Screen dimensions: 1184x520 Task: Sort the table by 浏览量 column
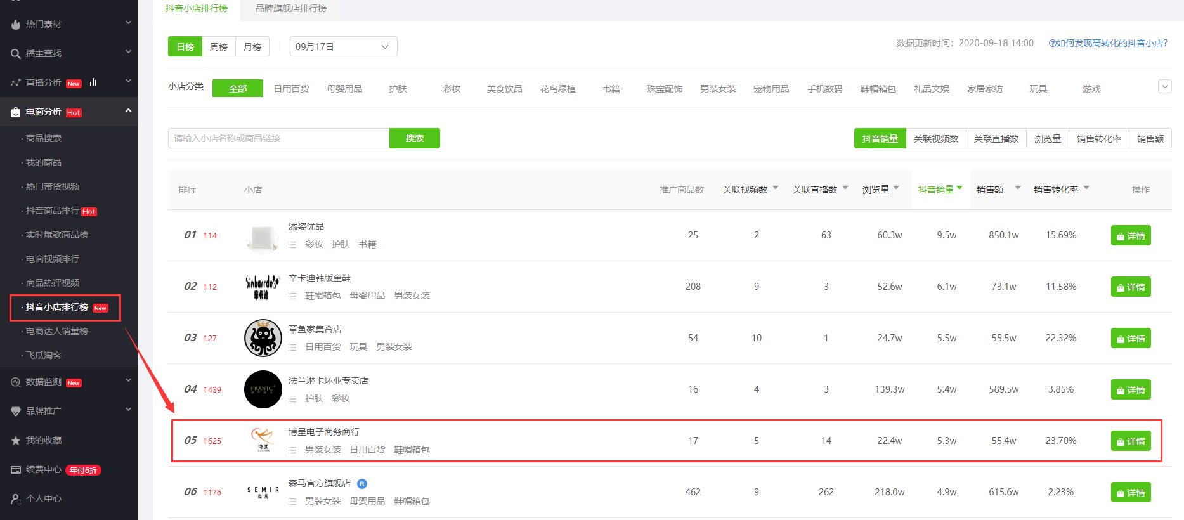(880, 190)
